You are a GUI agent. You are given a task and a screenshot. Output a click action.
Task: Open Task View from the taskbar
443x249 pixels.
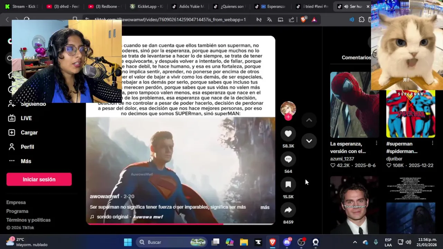tap(216, 242)
